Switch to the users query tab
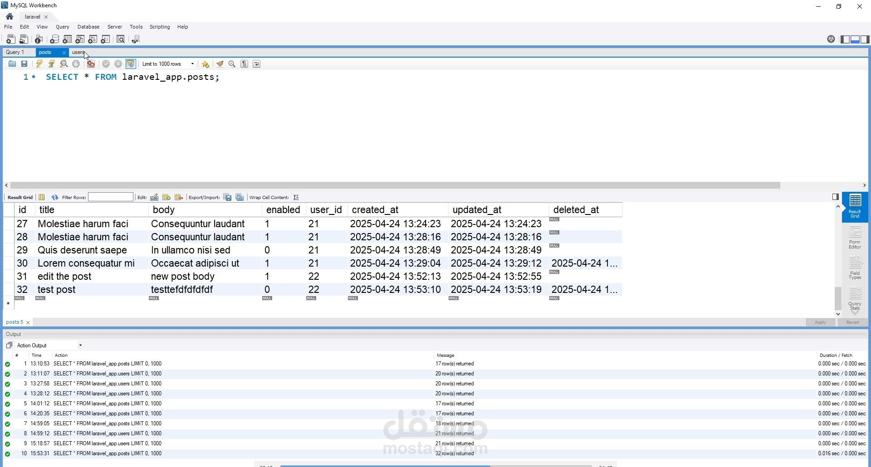 [x=78, y=52]
